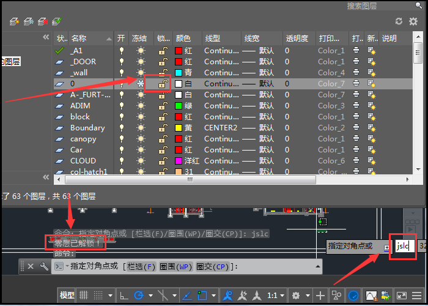This screenshot has height=306, width=428.
Task: Open customization menu hamburger icon
Action: click(417, 296)
